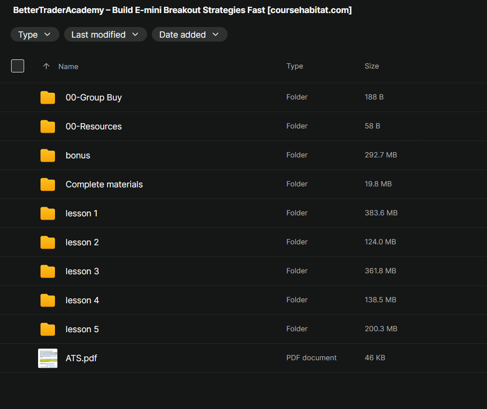Click the PDF document type label
487x409 pixels.
tap(311, 358)
